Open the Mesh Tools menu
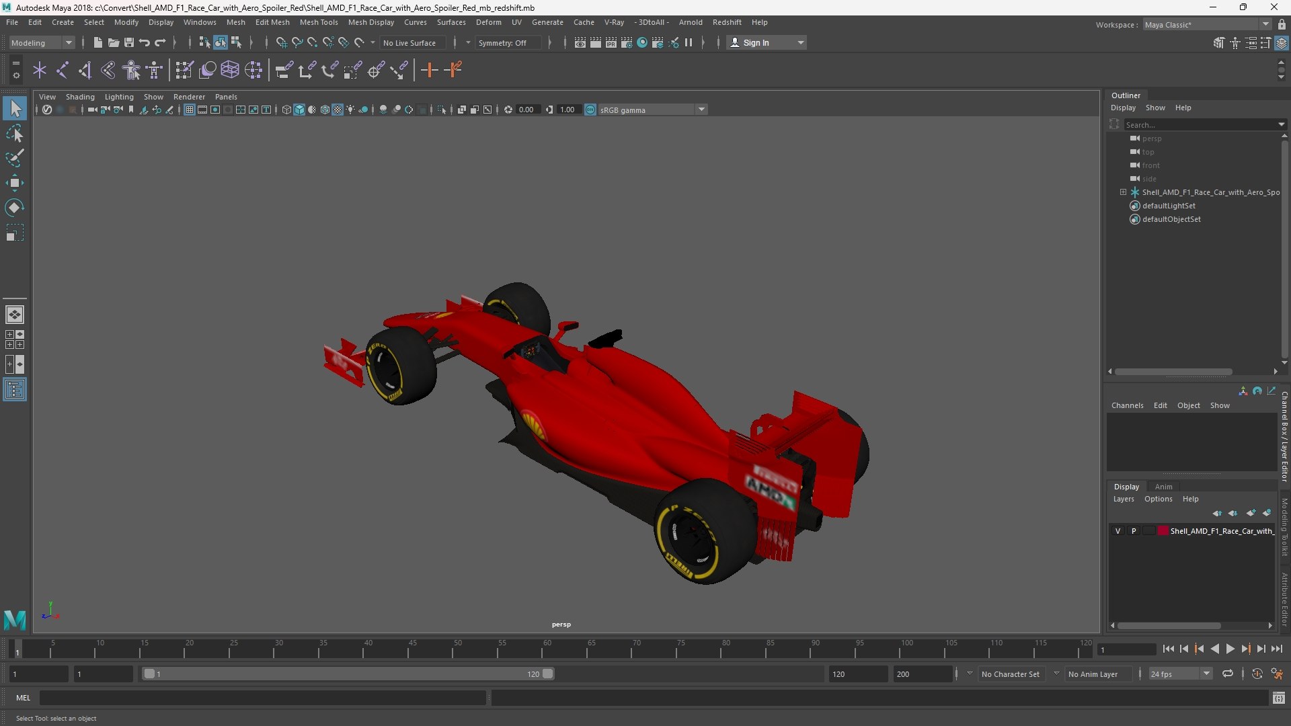The width and height of the screenshot is (1291, 726). (x=319, y=22)
